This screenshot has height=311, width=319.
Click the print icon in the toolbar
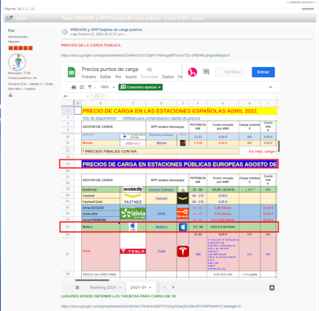point(74,87)
